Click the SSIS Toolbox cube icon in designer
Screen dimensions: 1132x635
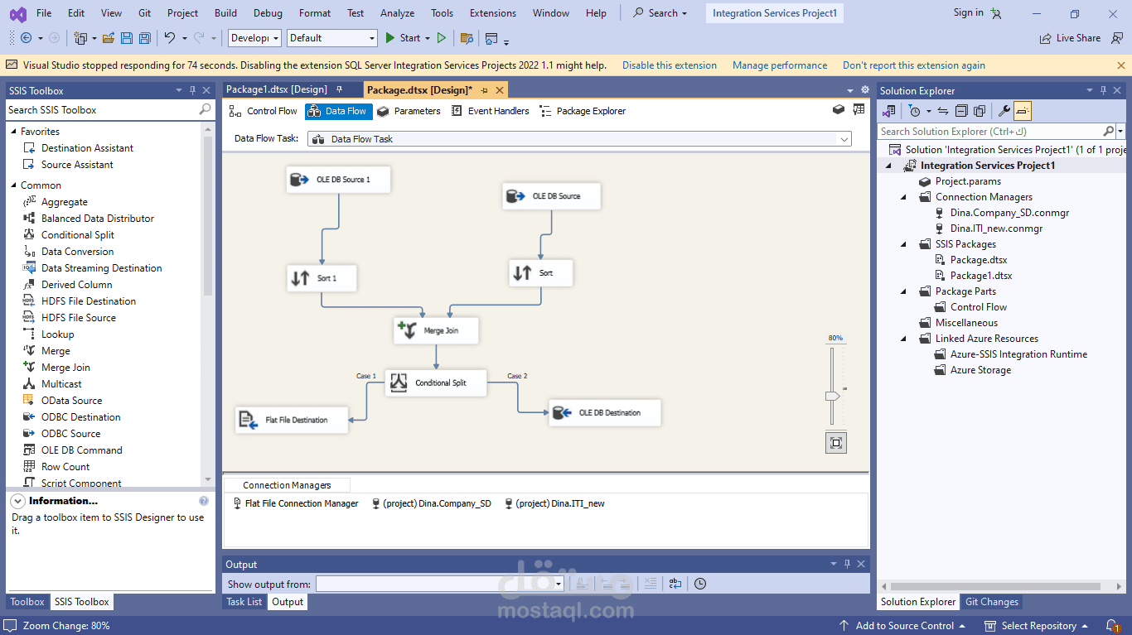[839, 109]
